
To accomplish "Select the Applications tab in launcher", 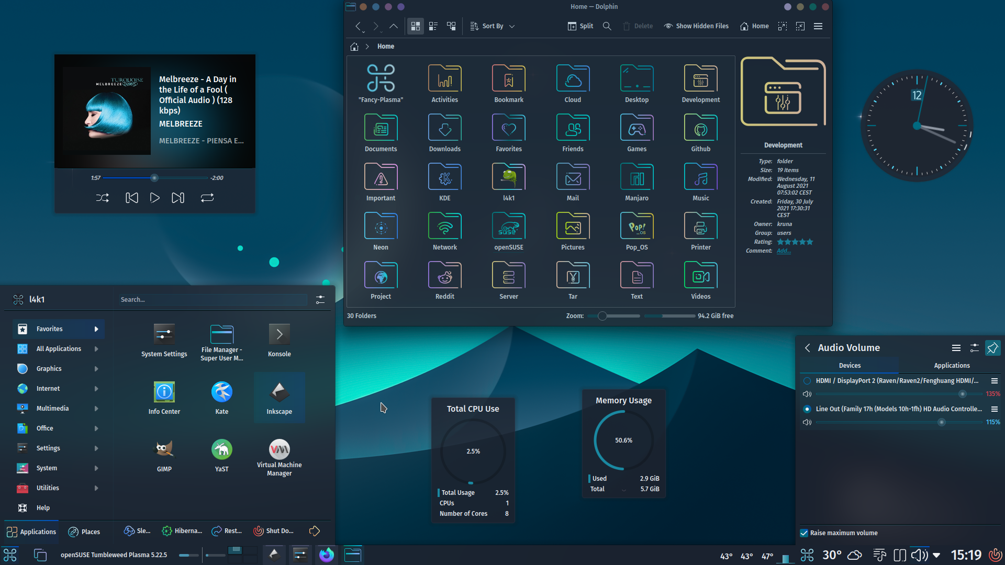I will click(x=31, y=532).
